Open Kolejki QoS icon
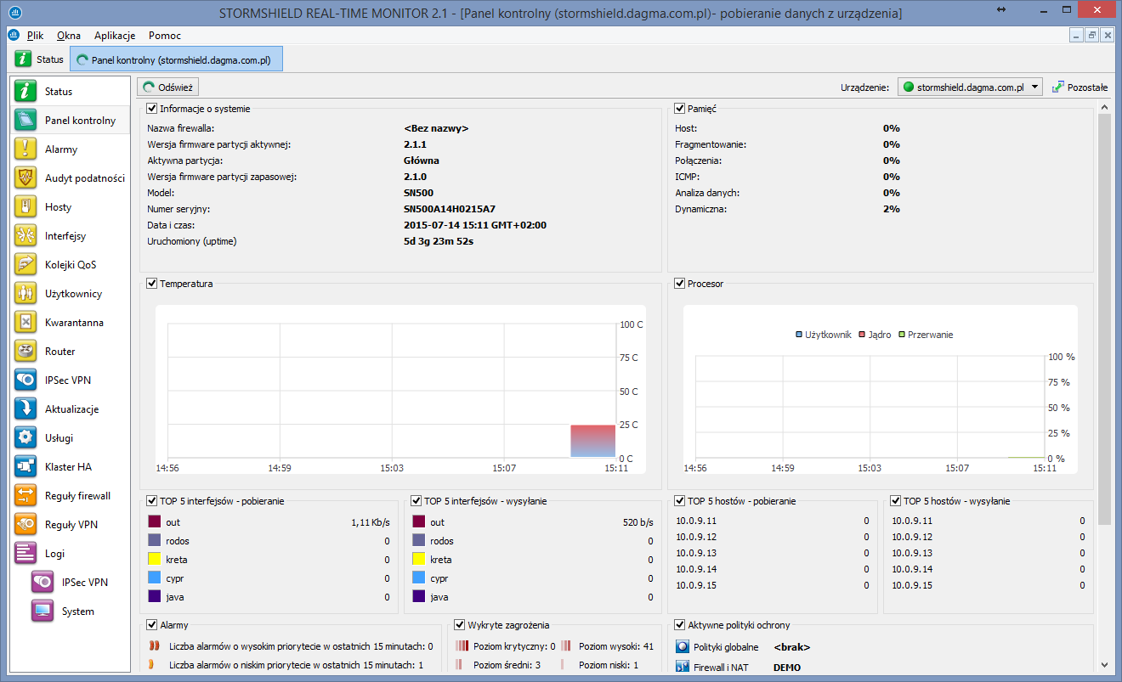 pos(25,264)
